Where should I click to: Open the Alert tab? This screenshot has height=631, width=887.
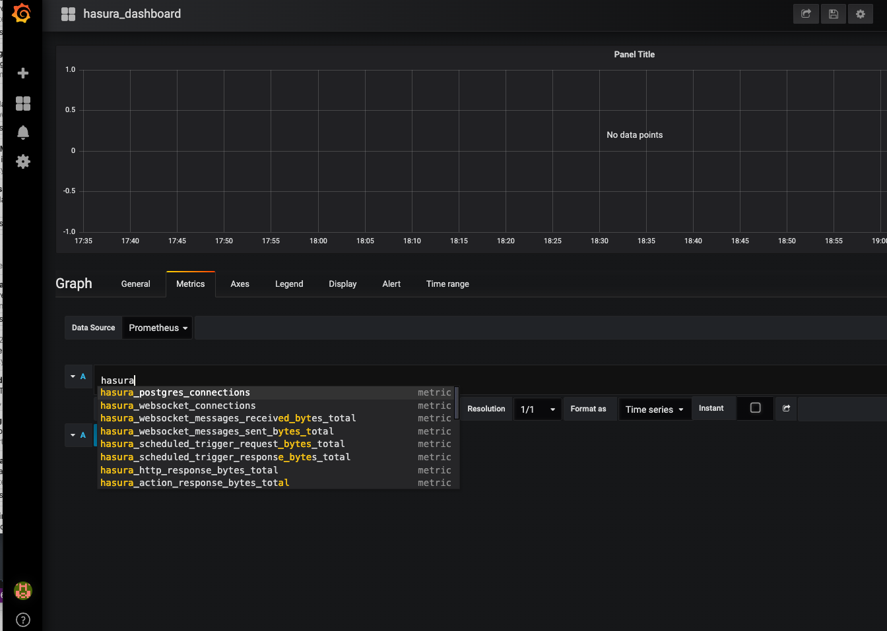pos(391,284)
